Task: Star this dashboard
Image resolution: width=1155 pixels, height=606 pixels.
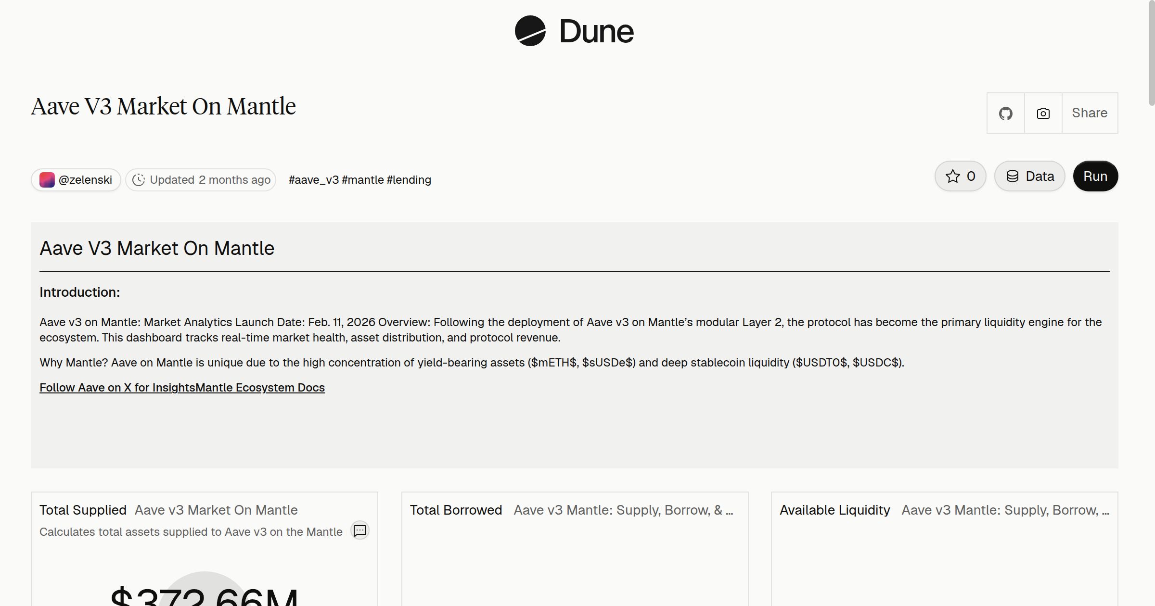Action: [961, 176]
